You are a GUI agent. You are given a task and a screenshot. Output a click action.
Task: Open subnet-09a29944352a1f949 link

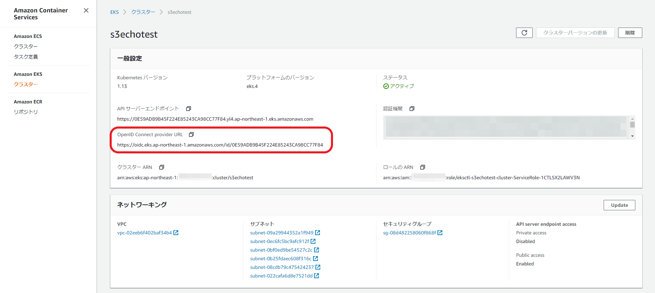click(x=282, y=233)
